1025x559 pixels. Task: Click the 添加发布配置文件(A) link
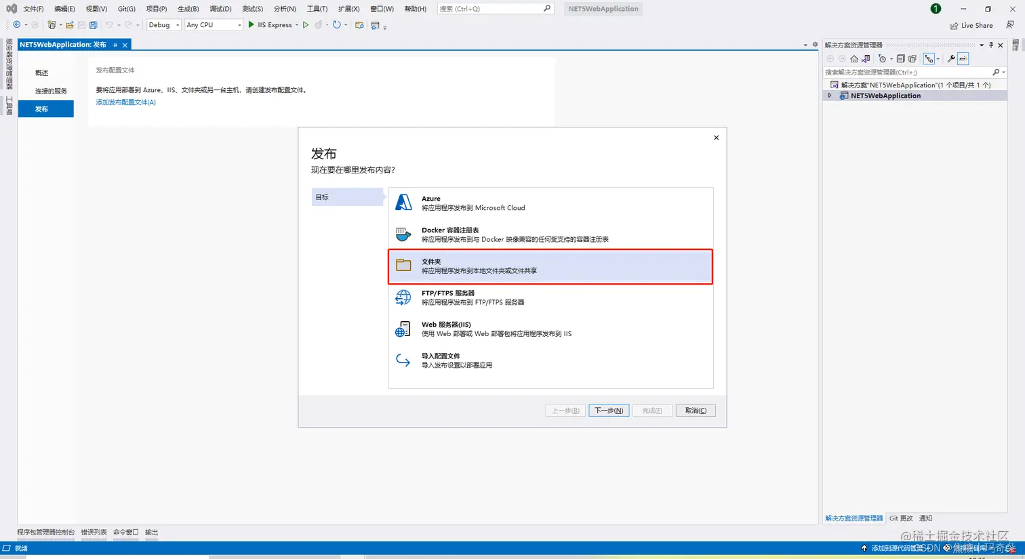click(125, 102)
